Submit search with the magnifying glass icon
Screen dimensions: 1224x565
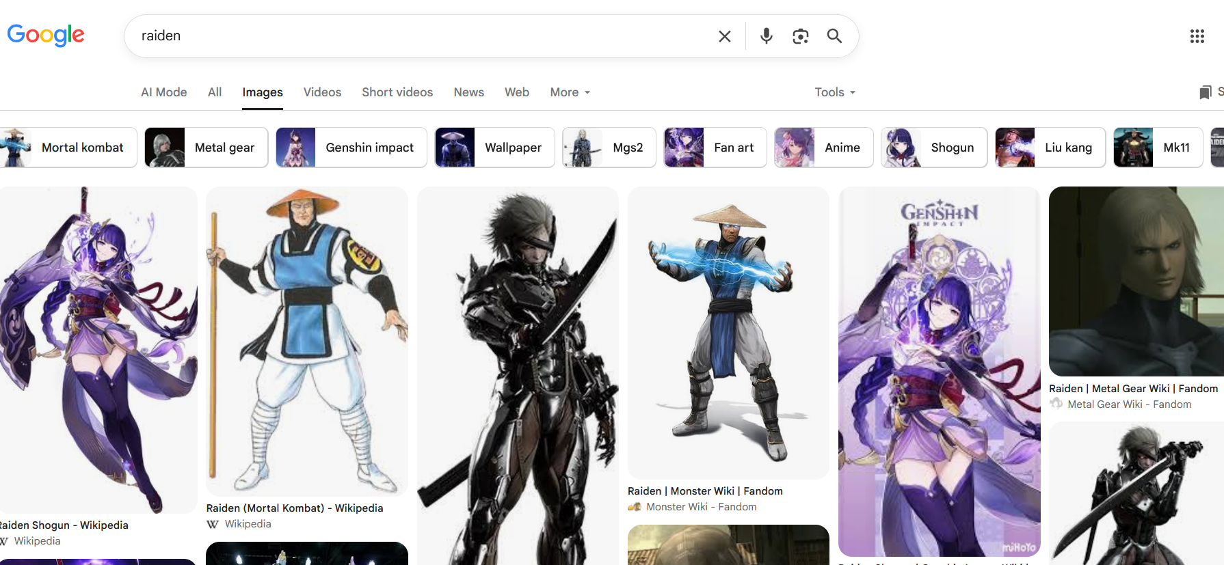[834, 36]
